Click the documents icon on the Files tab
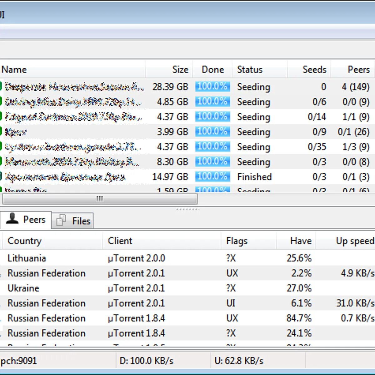Screen dimensions: 375x375 [61, 220]
